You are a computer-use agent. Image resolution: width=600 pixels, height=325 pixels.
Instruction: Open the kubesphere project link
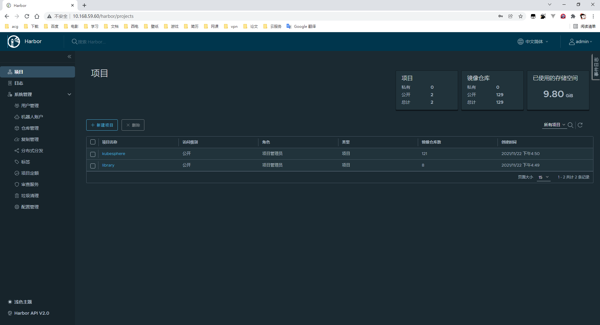click(113, 154)
